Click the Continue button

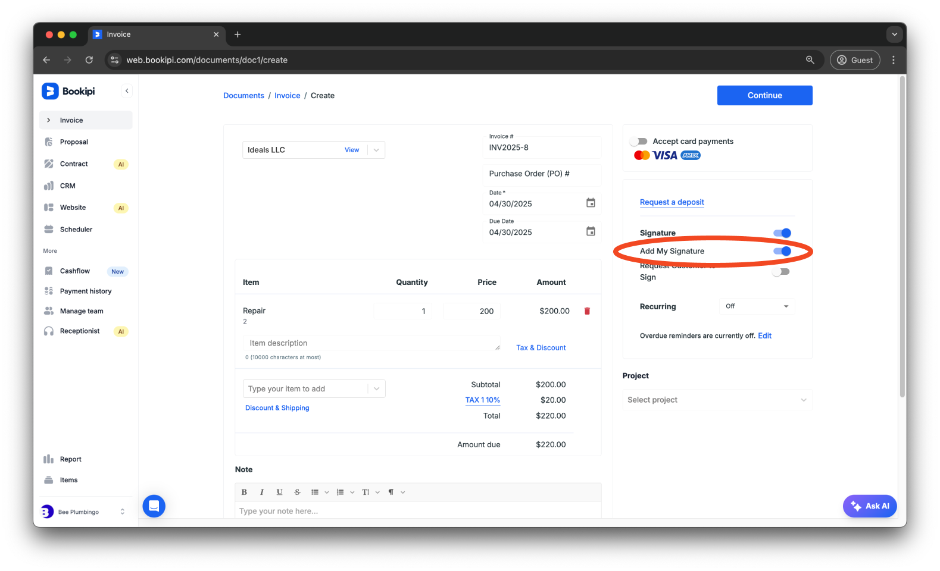pyautogui.click(x=764, y=95)
